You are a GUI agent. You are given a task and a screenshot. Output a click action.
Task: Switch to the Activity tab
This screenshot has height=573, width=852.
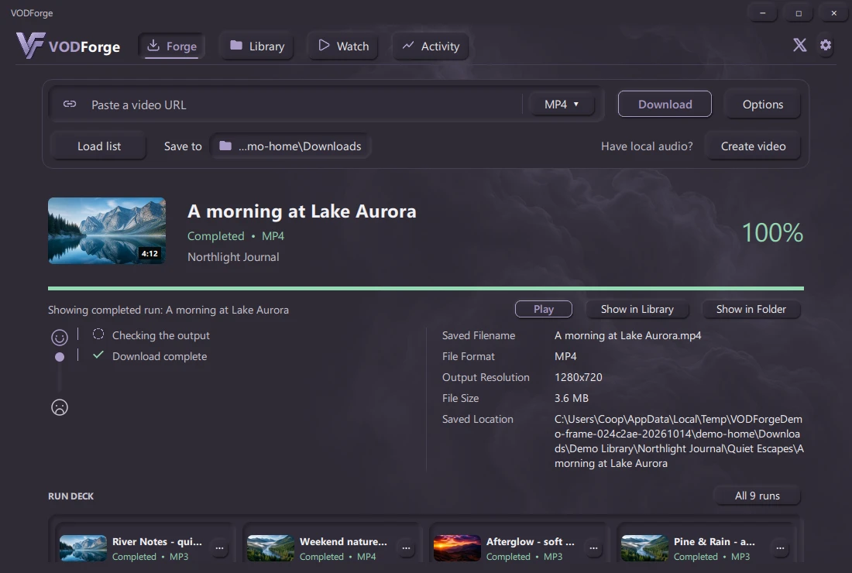431,46
